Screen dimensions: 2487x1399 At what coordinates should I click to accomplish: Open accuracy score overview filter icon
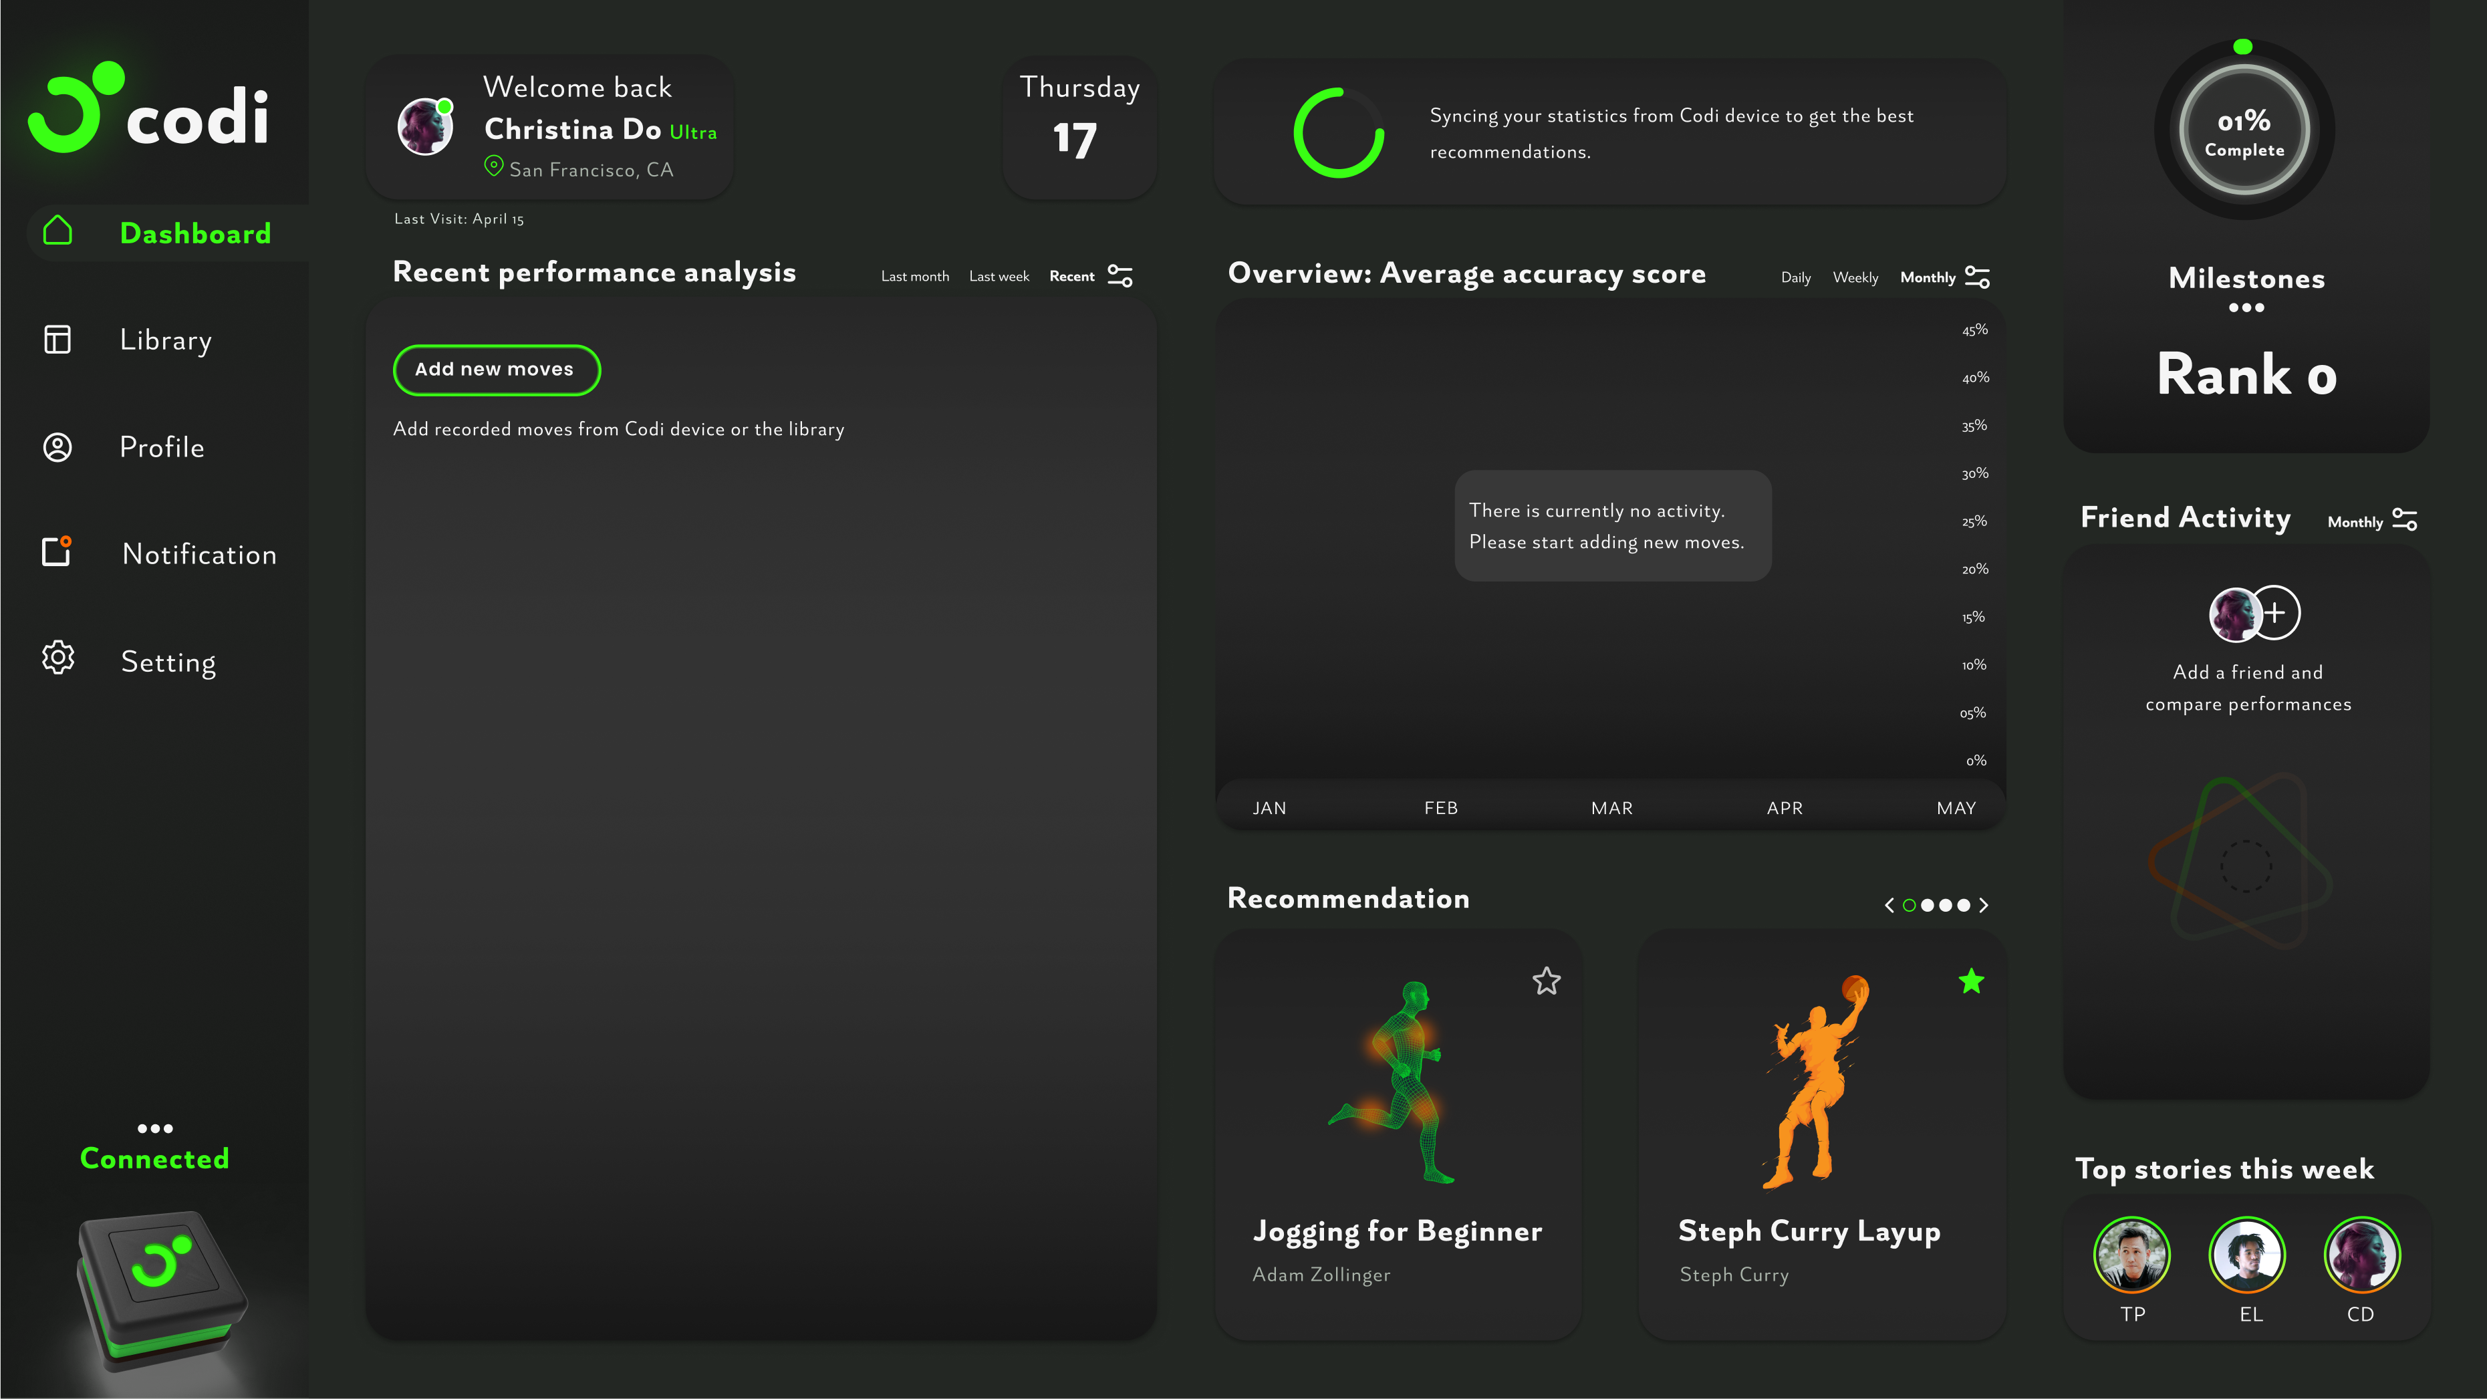point(1977,278)
